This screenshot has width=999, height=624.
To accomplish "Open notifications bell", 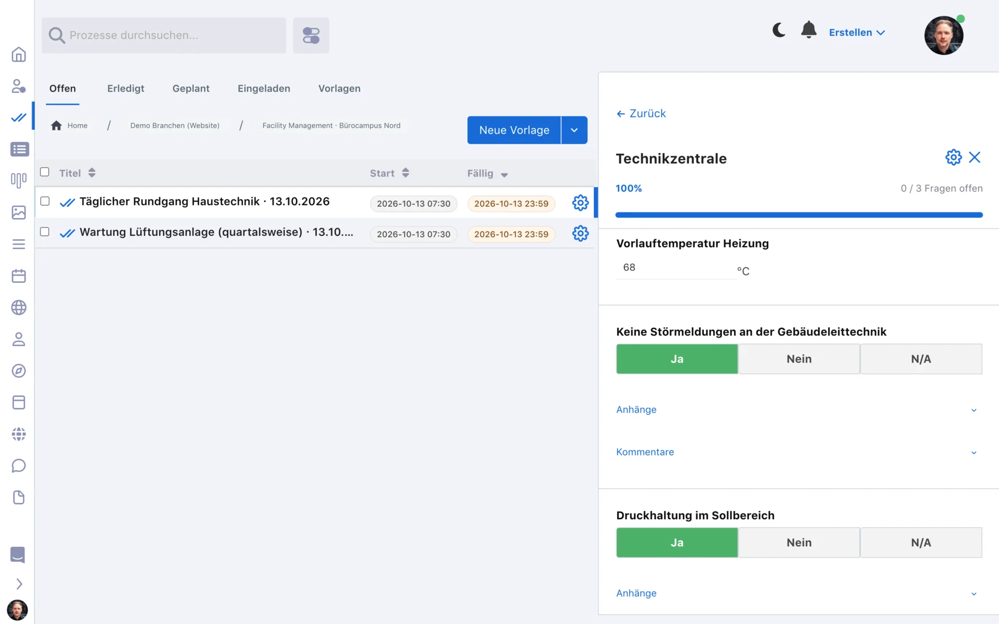I will pos(809,30).
